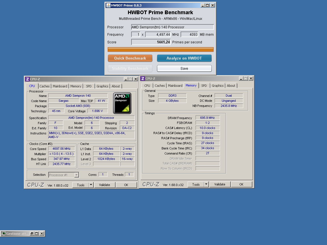The image size is (327, 245).
Task: Click the DRAM Frequency value 695.9 MHz
Action: tap(207, 118)
